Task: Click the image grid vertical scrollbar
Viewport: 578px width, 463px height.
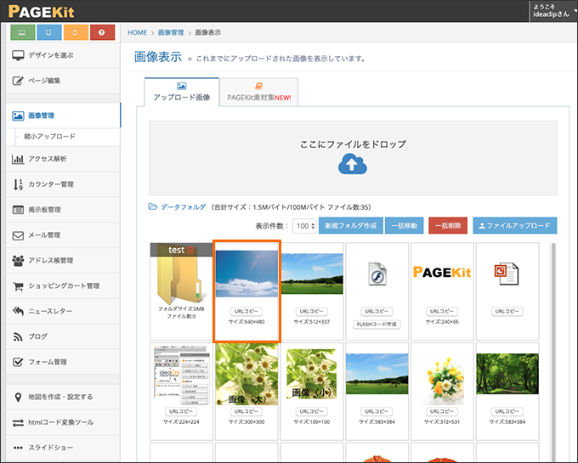Action: pos(553,352)
